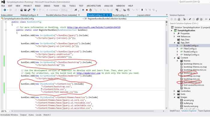Open the Output tab at the bottom

(x=23, y=115)
